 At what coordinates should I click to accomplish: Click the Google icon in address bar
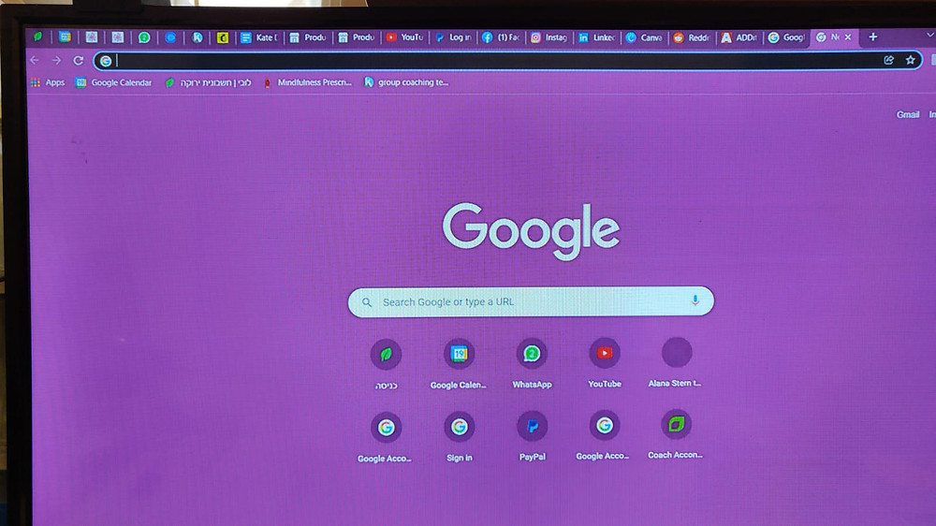(106, 61)
